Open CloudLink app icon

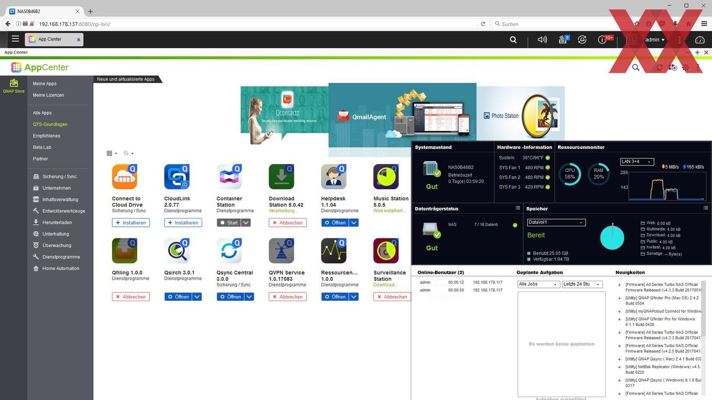pyautogui.click(x=177, y=176)
